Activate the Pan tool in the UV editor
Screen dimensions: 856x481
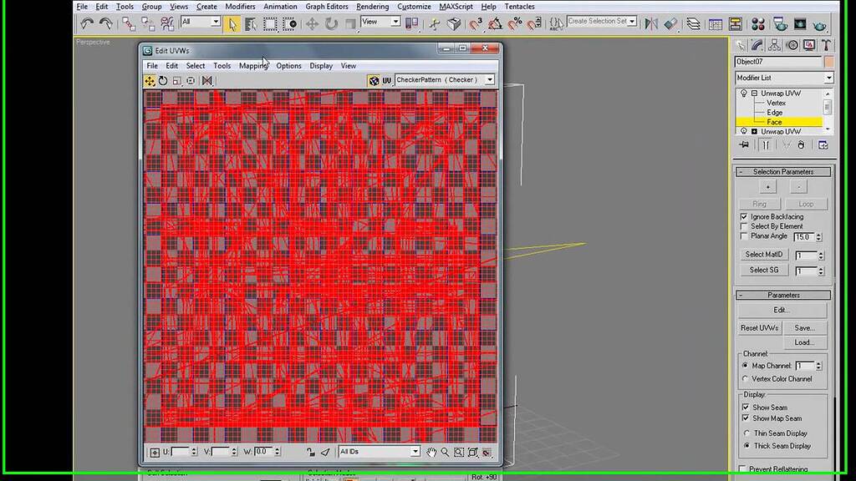point(431,452)
